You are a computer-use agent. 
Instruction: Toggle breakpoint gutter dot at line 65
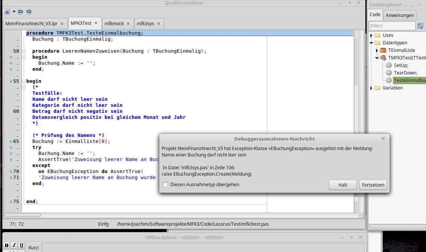click(x=11, y=141)
